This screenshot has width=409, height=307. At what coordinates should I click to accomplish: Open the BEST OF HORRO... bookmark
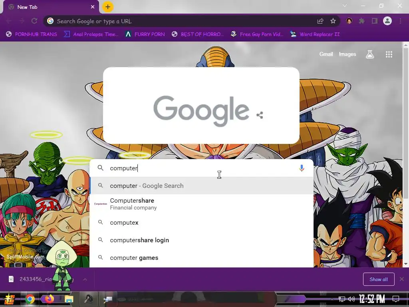[198, 34]
